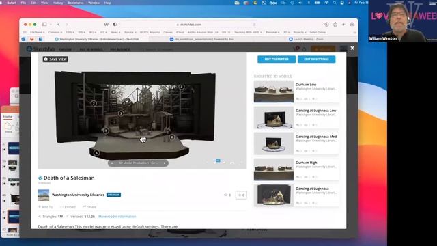Open the Bookmarks menu in menu bar
This screenshot has height=246, width=437.
[76, 3]
